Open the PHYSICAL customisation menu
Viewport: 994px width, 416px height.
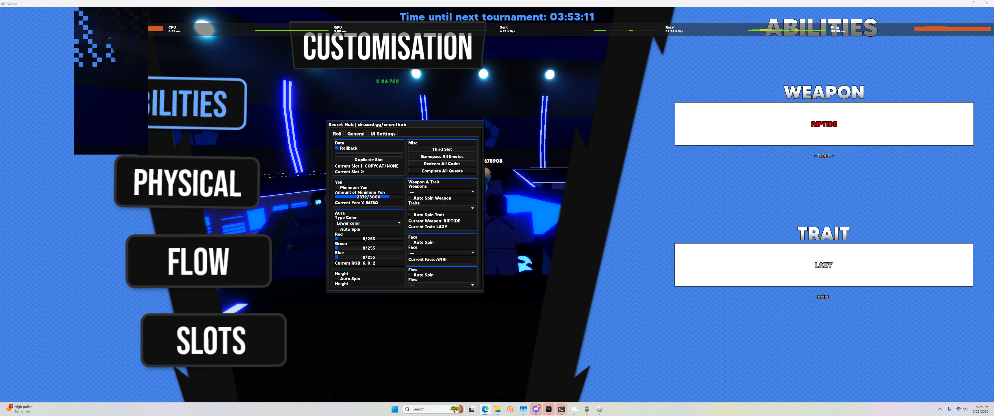point(187,182)
